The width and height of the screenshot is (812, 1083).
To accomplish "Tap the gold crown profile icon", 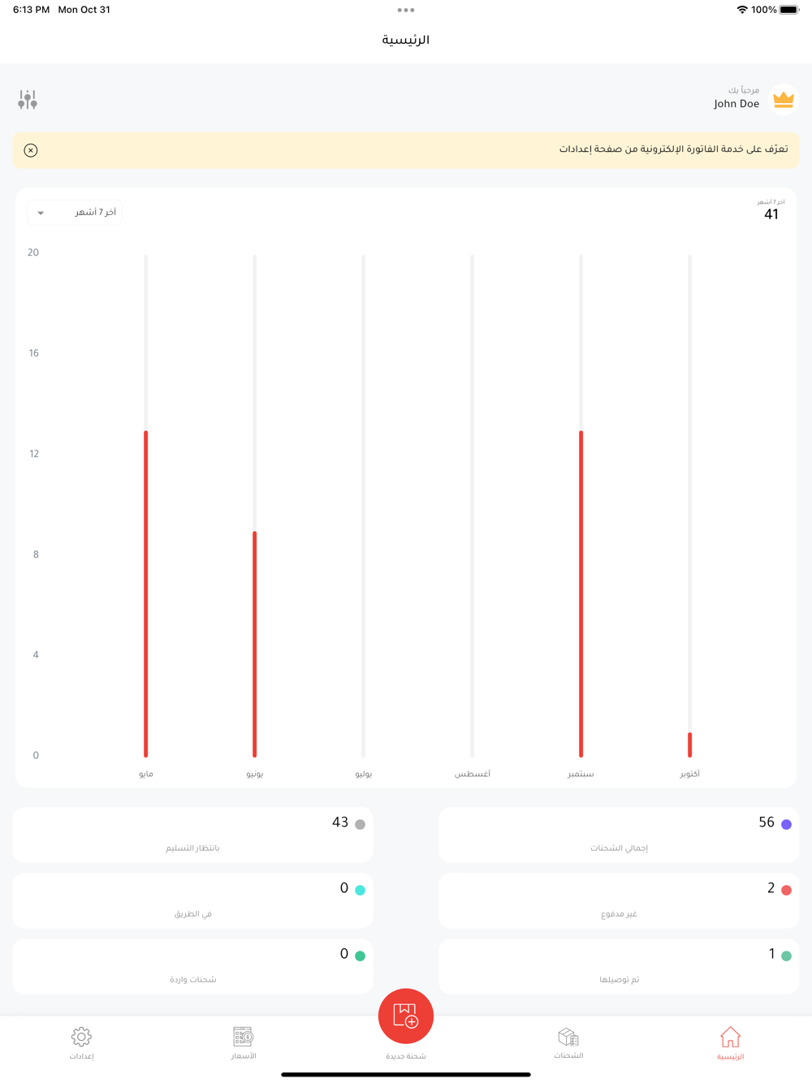I will tap(783, 100).
